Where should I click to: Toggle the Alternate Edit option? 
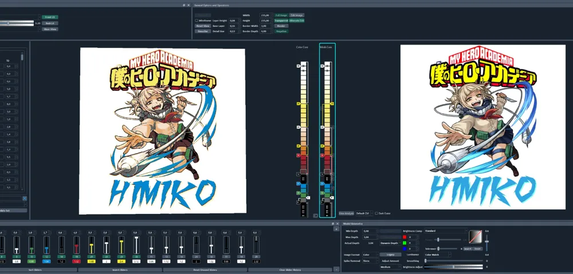[x=297, y=21]
